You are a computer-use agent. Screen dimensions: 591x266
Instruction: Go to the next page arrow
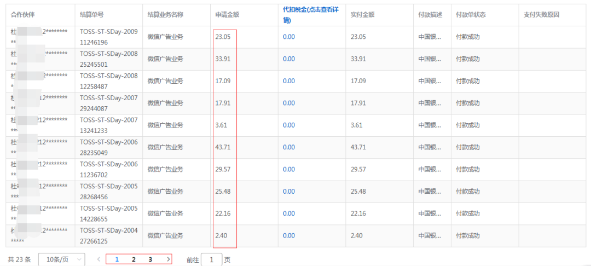pos(168,259)
